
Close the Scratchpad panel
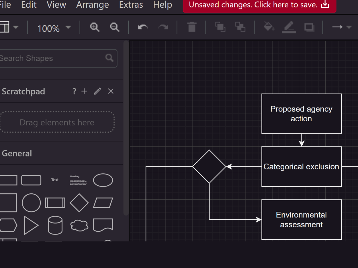tap(111, 91)
